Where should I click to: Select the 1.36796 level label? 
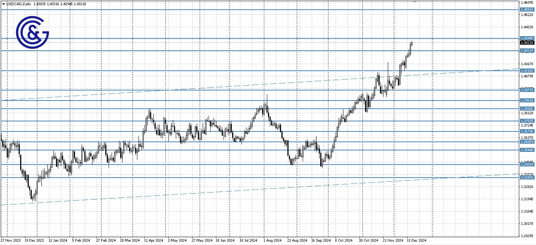(x=527, y=131)
